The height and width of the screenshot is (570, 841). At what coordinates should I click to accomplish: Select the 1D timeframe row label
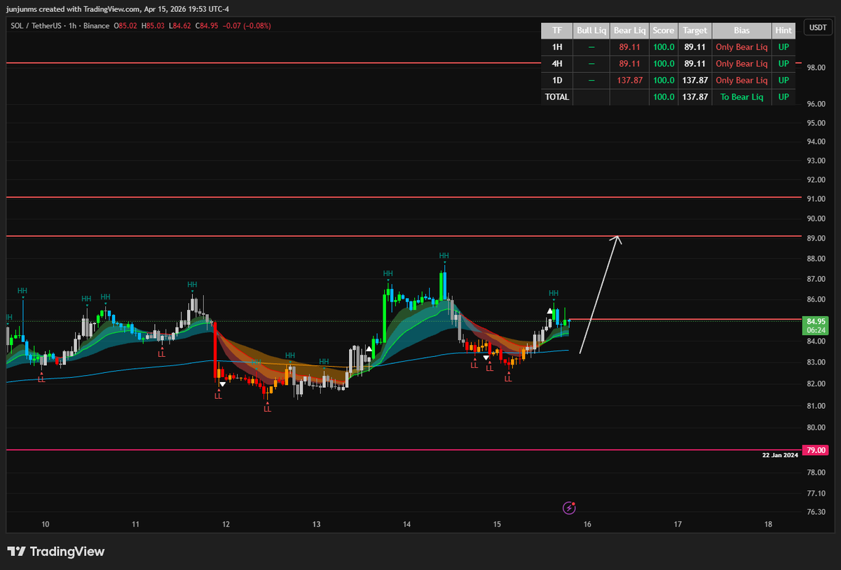556,81
